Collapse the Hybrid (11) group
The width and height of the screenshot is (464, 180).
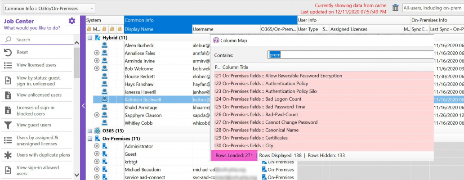point(90,38)
